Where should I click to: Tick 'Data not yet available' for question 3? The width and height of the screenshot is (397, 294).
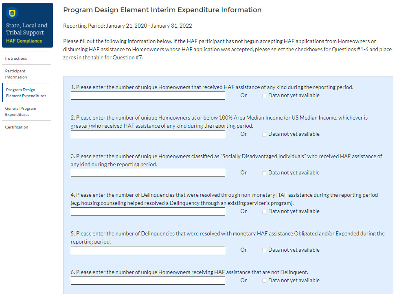264,173
